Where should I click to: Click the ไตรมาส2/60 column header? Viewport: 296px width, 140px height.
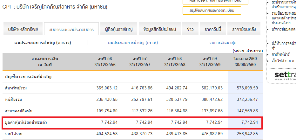(245, 61)
